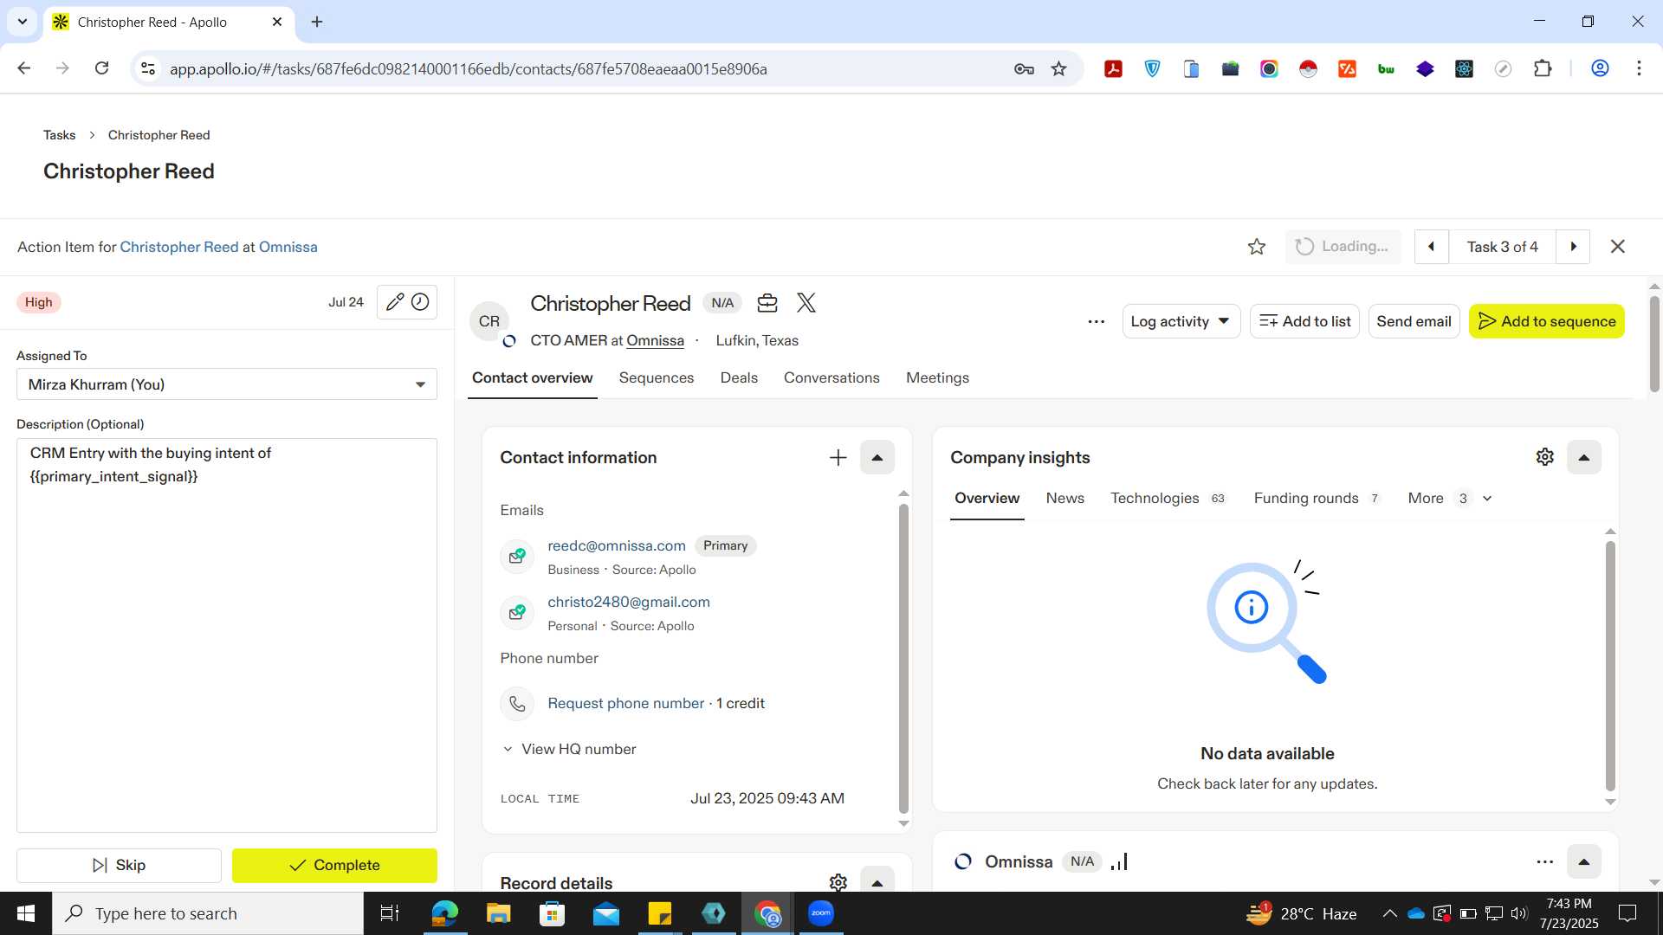Collapse the Contact information section
The image size is (1663, 935).
(877, 458)
